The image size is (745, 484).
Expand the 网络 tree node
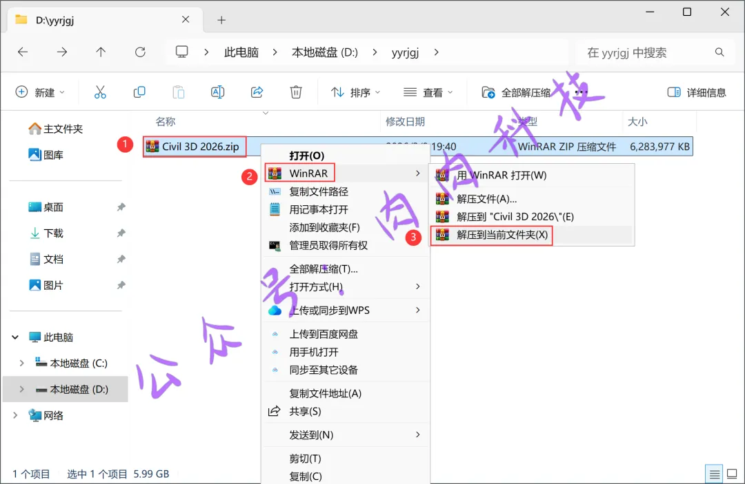(x=15, y=416)
